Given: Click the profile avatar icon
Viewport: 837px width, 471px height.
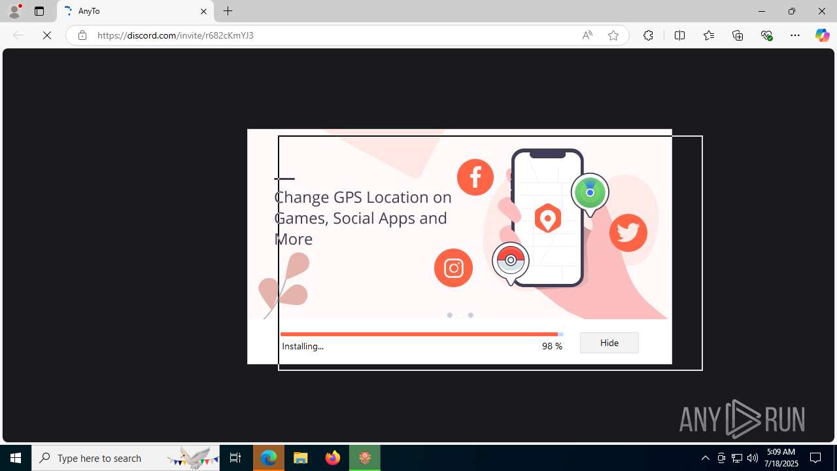Looking at the screenshot, I should click(x=14, y=11).
